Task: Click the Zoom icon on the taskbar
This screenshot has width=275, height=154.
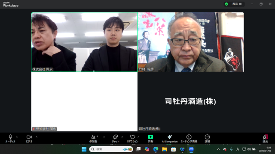Action: (x=191, y=149)
